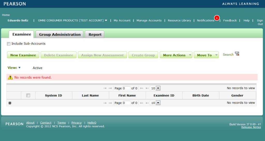This screenshot has width=265, height=141.
Task: Go to next page in top pager
Action: pos(142,88)
